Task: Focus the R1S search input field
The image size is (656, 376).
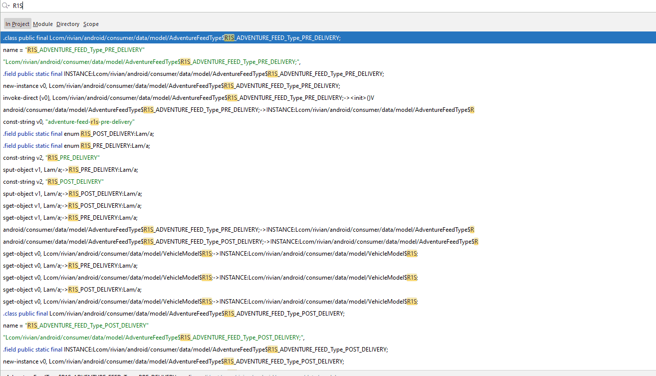Action: 332,6
